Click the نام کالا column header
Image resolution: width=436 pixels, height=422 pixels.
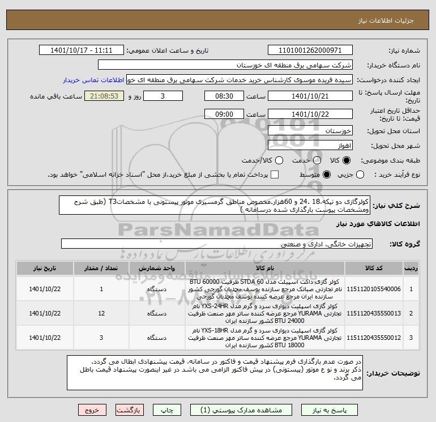pos(265,268)
